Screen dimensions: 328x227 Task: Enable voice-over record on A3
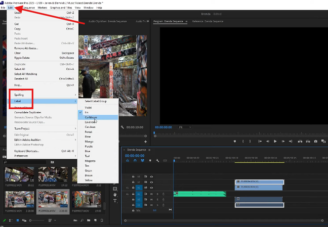pos(163,205)
